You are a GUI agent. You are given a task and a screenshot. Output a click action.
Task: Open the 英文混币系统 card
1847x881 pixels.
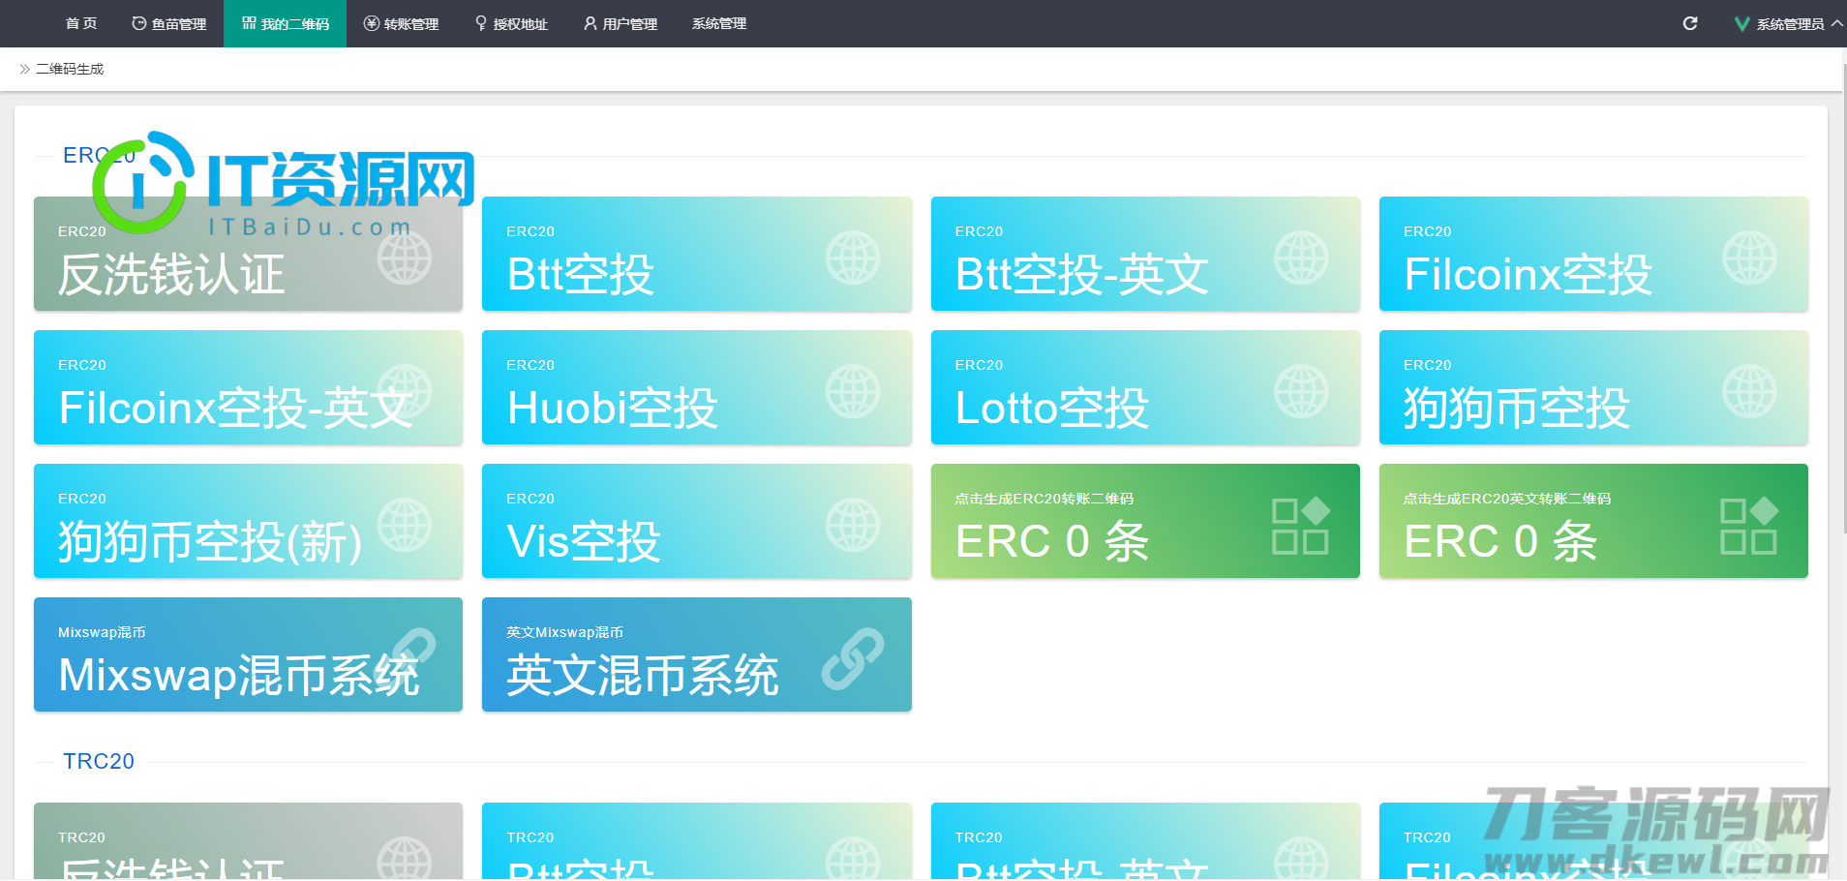click(697, 654)
